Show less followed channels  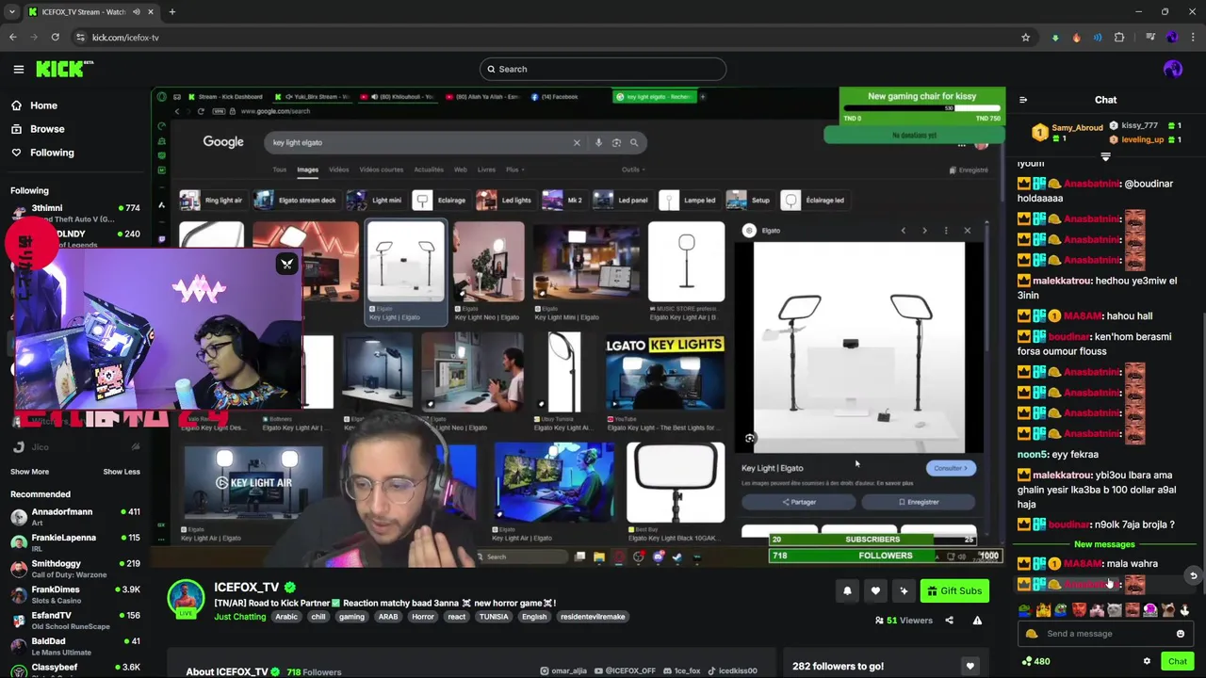pos(122,472)
